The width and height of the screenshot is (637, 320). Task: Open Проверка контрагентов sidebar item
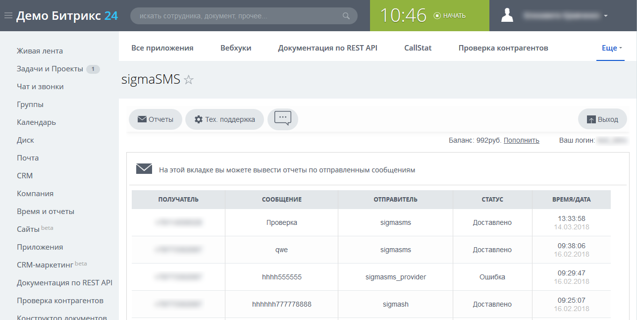60,301
